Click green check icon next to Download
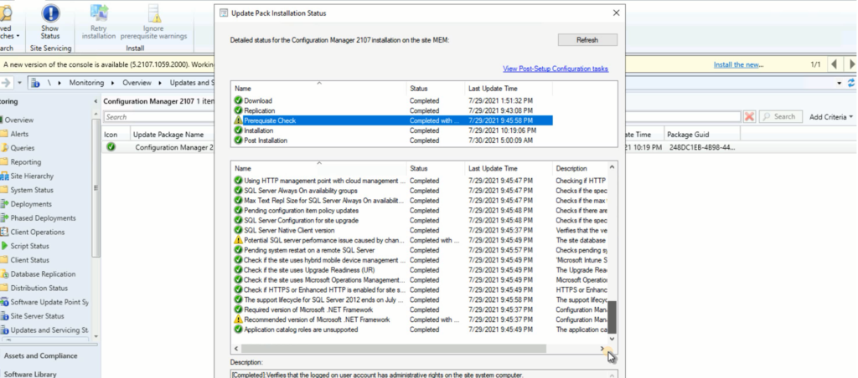This screenshot has height=378, width=858. 238,100
